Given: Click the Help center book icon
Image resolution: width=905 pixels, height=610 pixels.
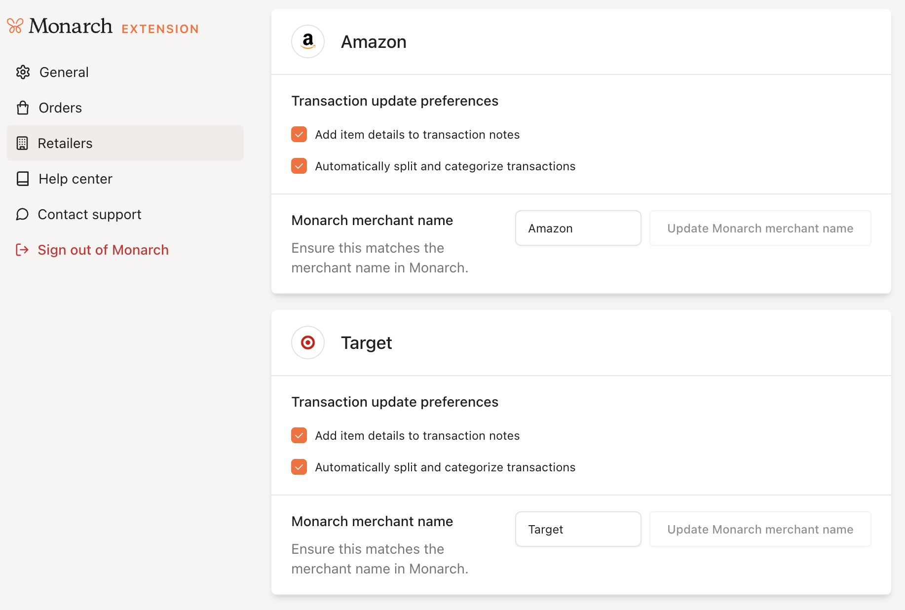Looking at the screenshot, I should coord(23,179).
